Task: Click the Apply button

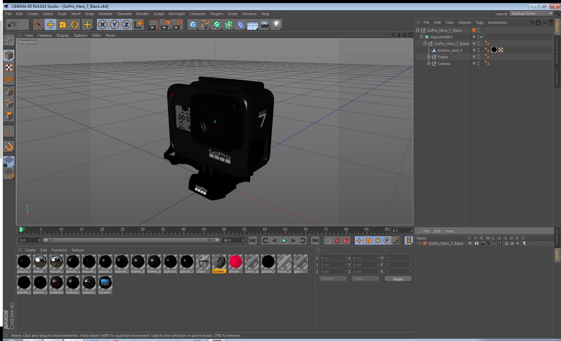Action: point(398,279)
